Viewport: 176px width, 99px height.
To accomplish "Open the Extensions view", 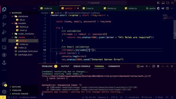I will coord(4,40).
